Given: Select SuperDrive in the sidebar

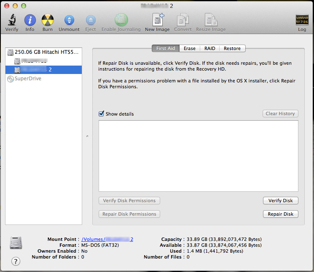Looking at the screenshot, I should tap(43, 79).
